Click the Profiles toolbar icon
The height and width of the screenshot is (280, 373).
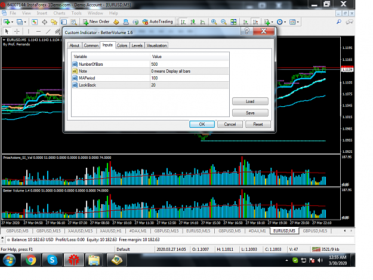pos(20,22)
